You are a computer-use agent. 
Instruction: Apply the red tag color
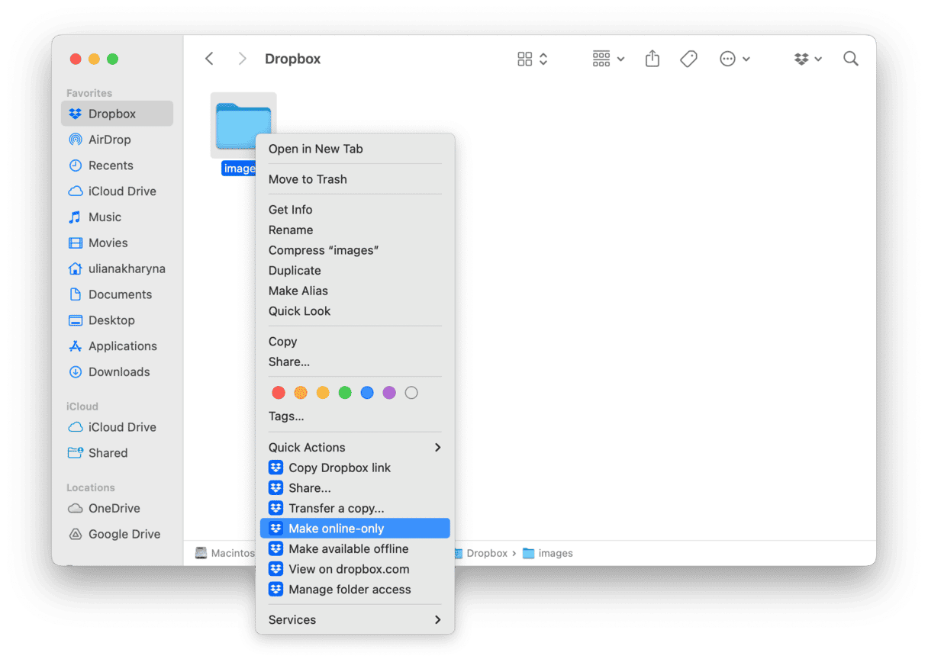point(279,393)
